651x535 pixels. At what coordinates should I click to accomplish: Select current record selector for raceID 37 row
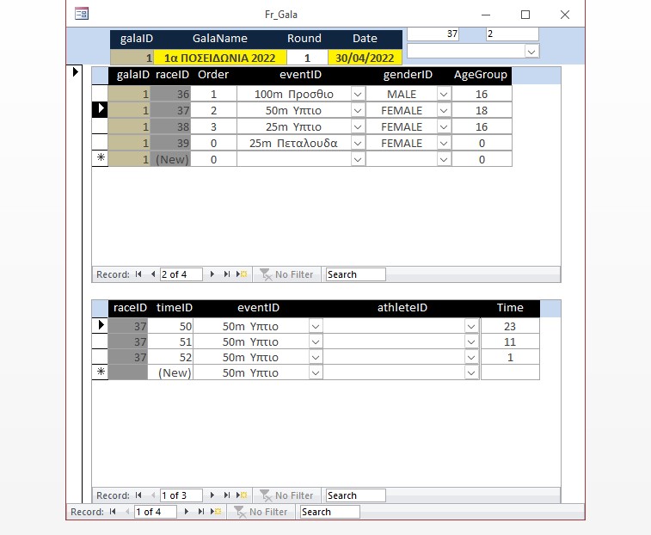point(100,109)
